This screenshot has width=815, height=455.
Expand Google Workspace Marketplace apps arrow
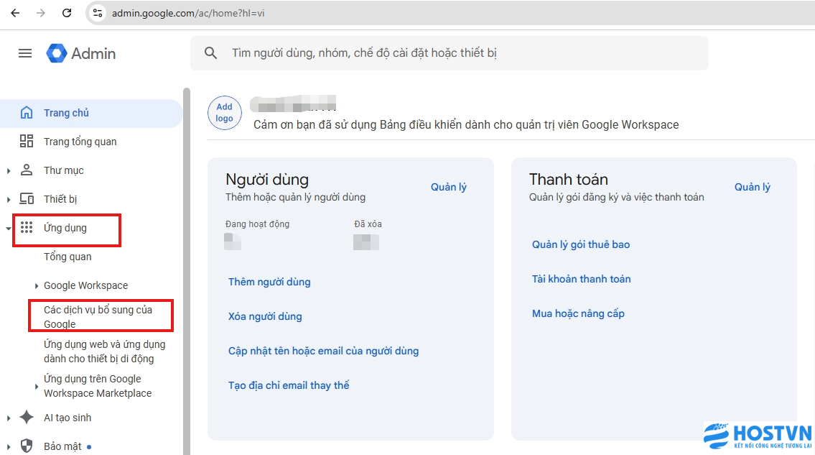37,387
